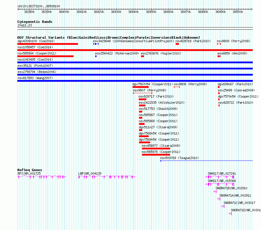Click the dgv511n27 (Itsara2009) label
261x230 pixels.
click(x=158, y=127)
